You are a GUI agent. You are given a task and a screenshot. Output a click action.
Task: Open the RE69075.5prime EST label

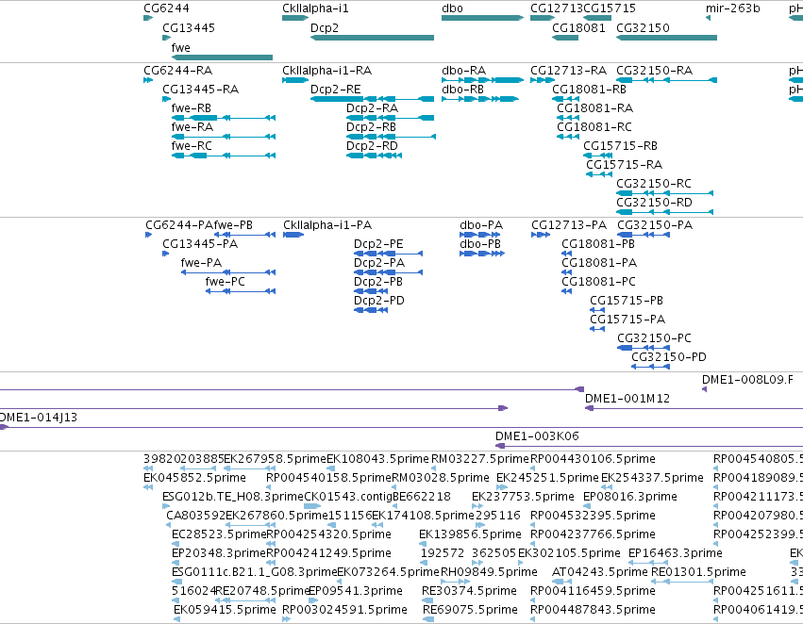[x=470, y=610]
